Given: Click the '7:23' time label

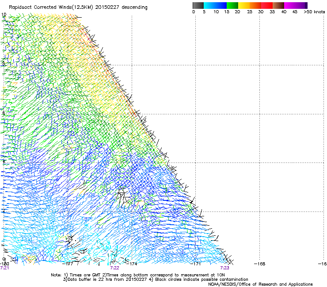Looking at the screenshot, I should click(x=224, y=268).
